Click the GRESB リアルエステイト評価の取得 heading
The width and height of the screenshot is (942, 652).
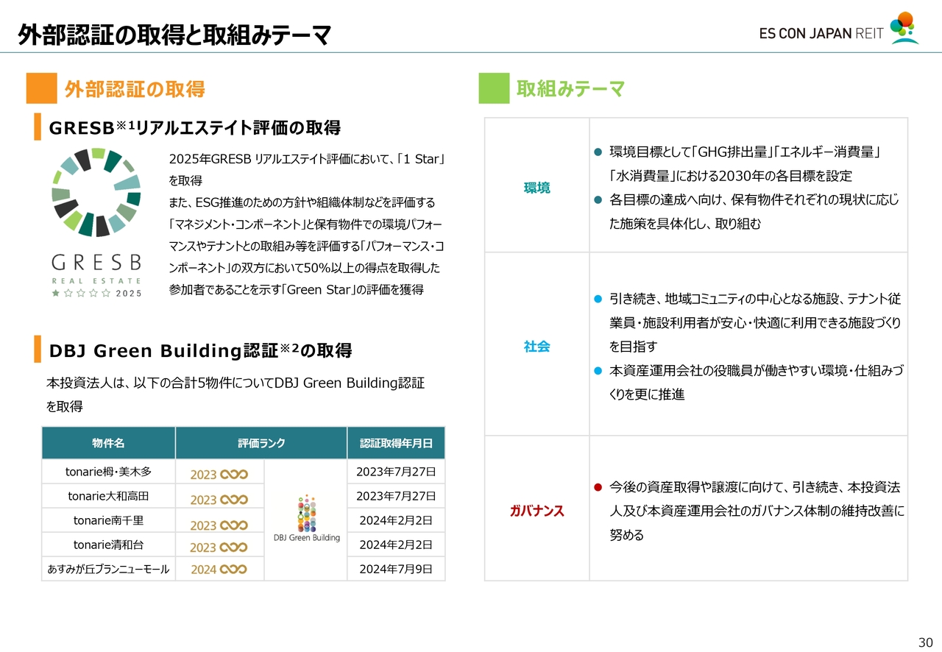coord(194,128)
